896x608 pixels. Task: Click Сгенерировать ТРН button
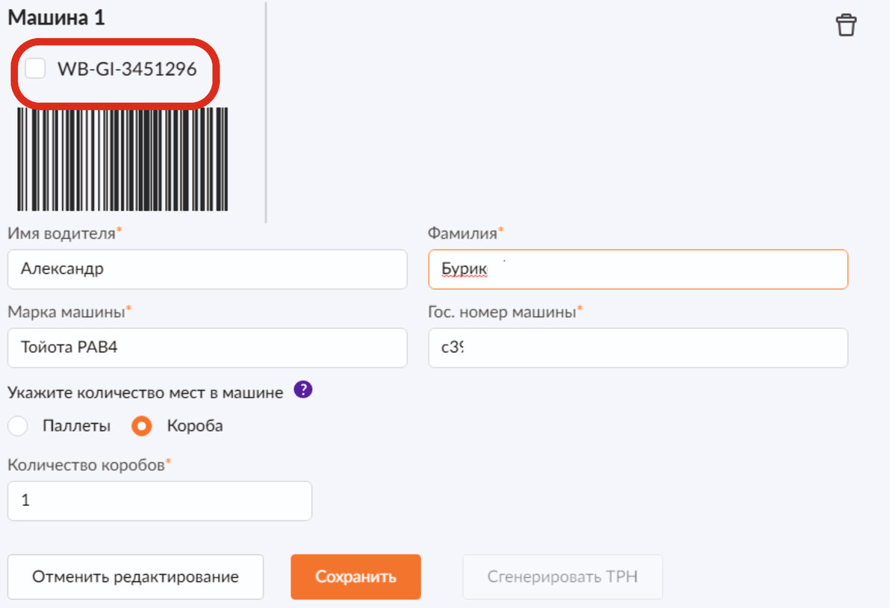[562, 577]
